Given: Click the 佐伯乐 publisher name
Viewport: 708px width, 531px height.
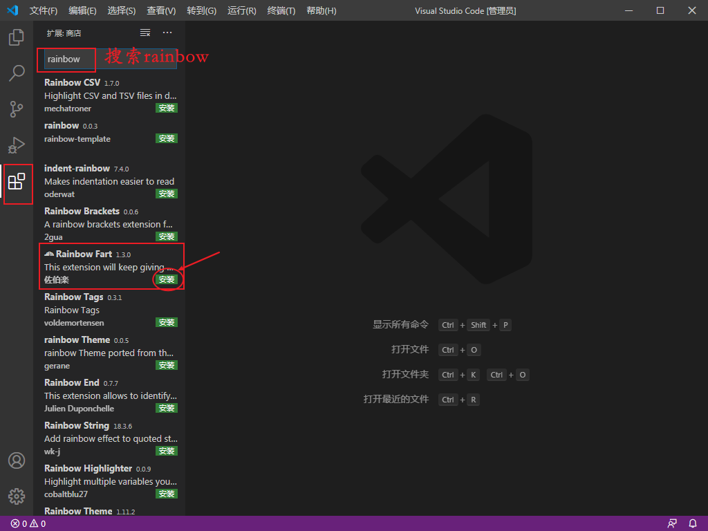Looking at the screenshot, I should coord(57,280).
